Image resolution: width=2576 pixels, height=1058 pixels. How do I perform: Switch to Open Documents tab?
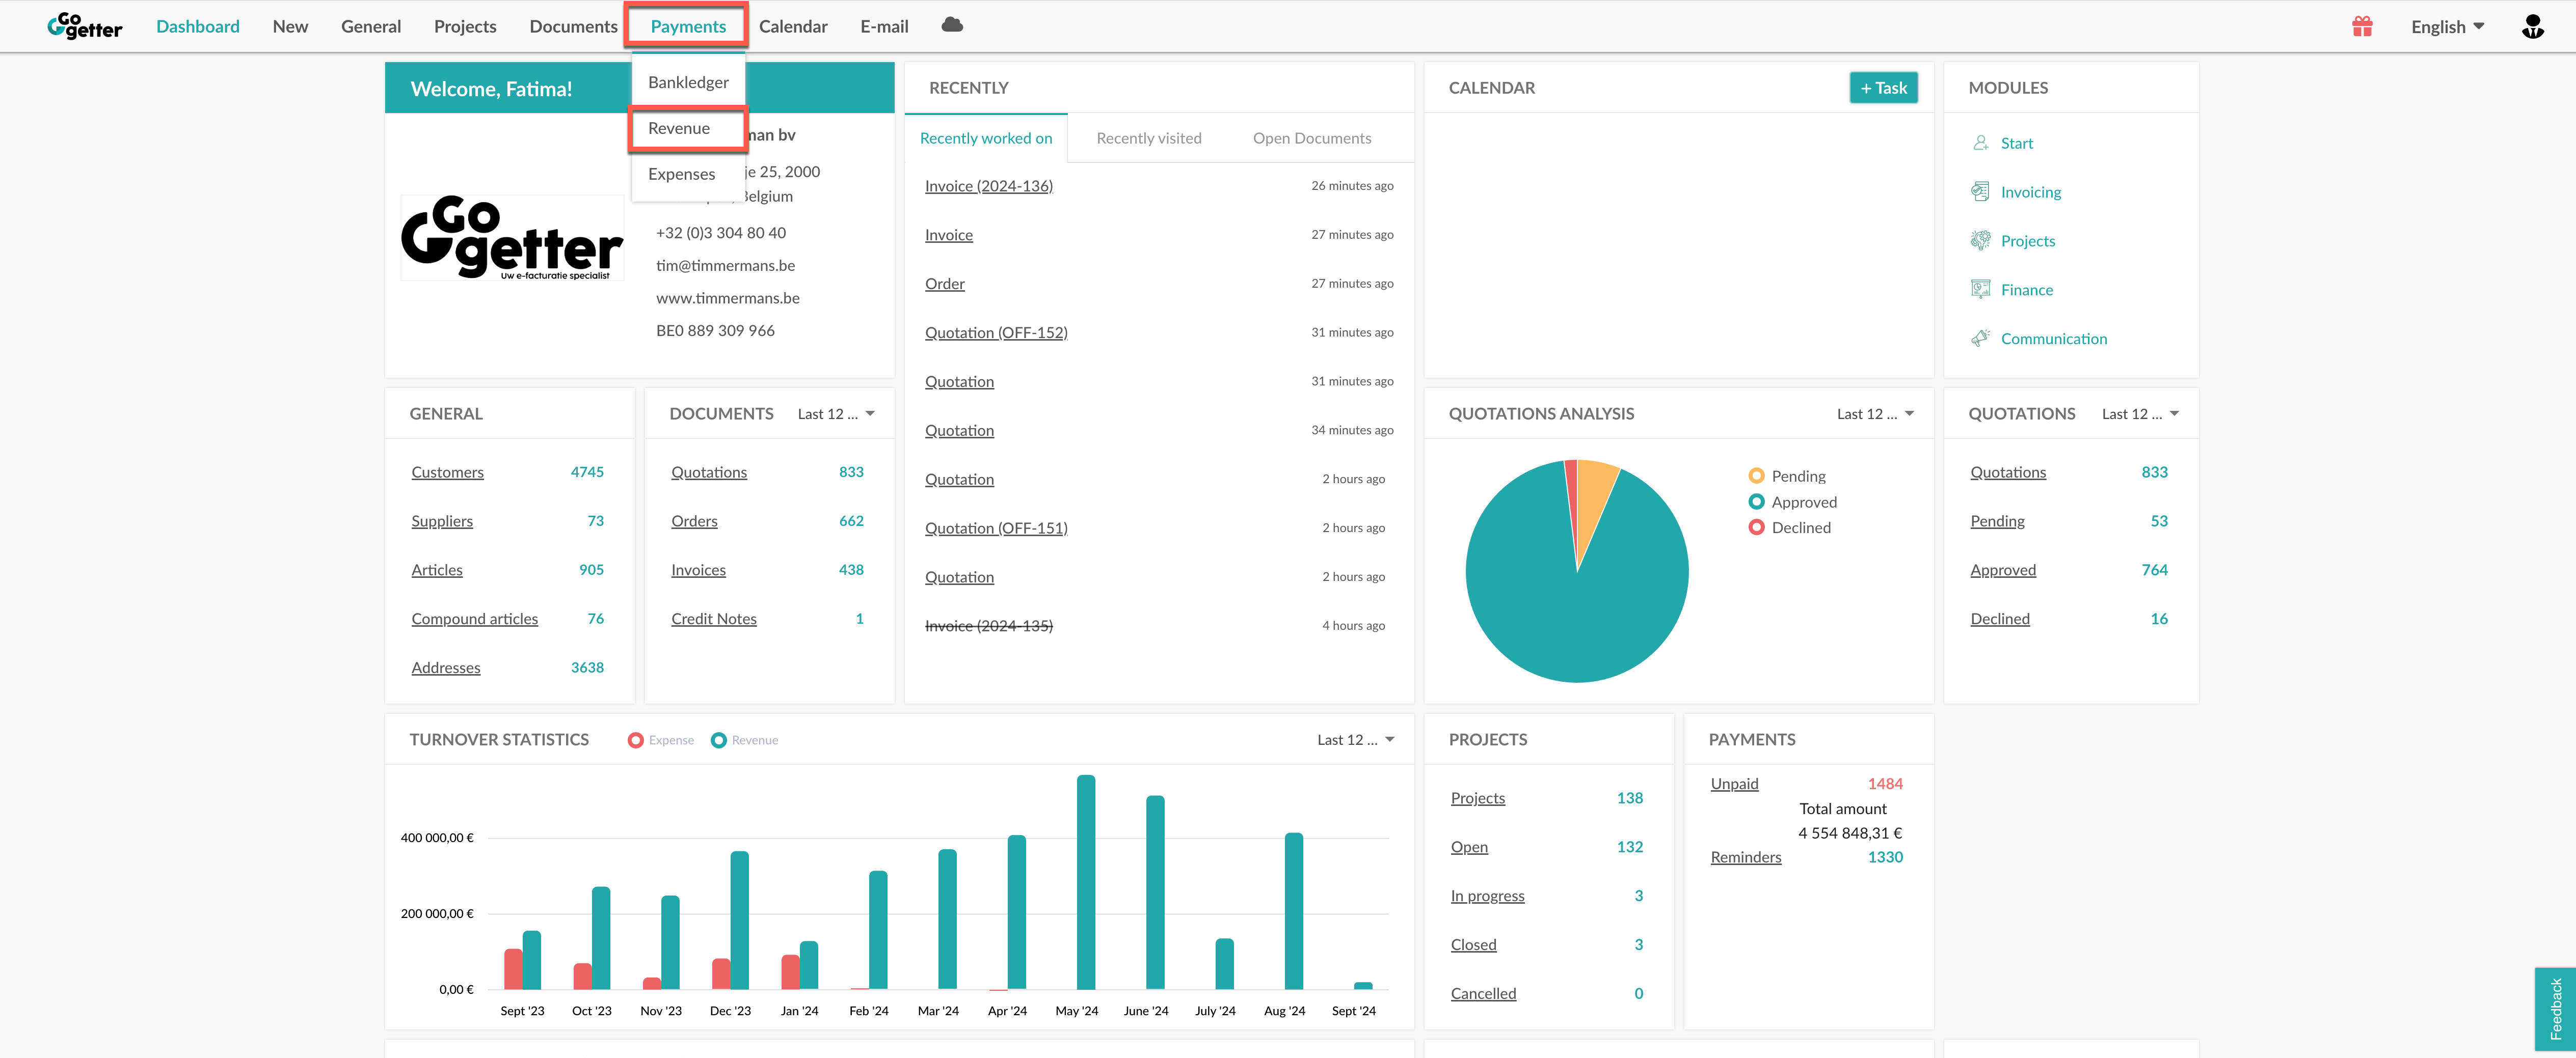(1312, 138)
